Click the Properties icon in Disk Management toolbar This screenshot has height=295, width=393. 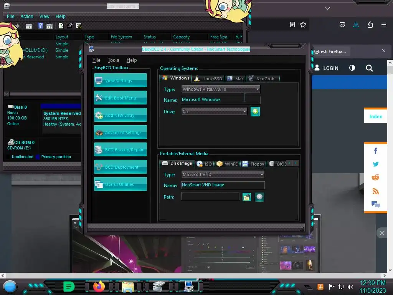pos(70,26)
